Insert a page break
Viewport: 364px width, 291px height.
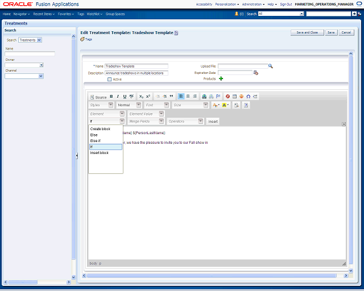255,97
